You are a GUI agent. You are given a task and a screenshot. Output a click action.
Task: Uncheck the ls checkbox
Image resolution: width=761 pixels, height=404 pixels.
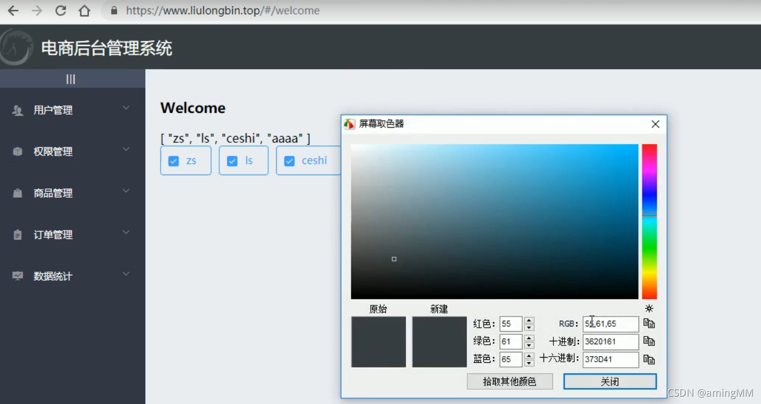tap(232, 161)
